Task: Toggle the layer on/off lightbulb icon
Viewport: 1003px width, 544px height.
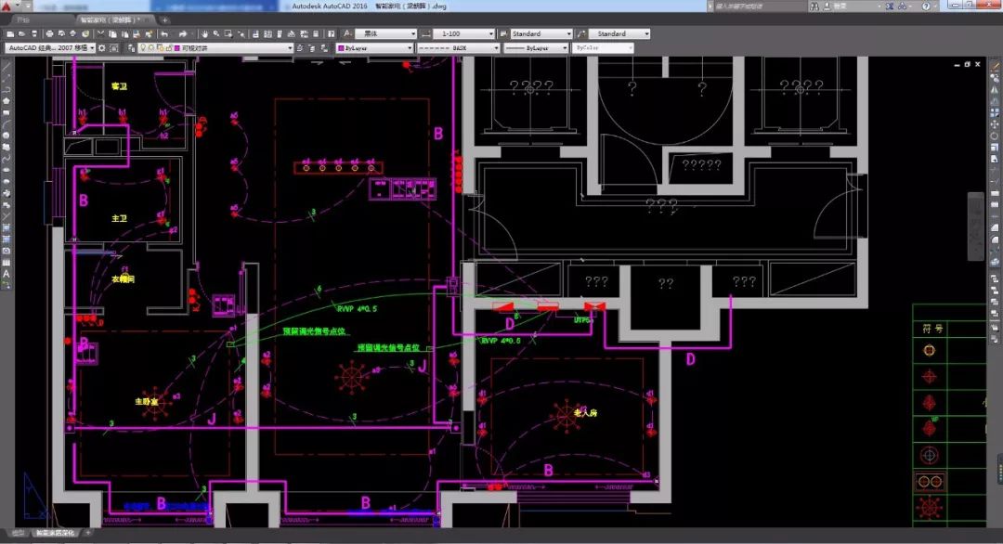Action: click(x=143, y=47)
